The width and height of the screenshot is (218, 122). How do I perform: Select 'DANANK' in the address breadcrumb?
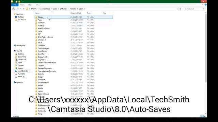click(x=63, y=9)
